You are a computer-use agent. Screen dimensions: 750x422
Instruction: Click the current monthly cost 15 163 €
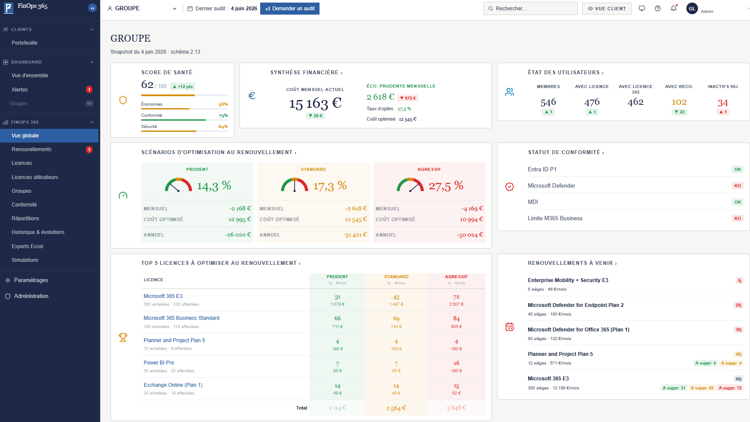point(315,103)
